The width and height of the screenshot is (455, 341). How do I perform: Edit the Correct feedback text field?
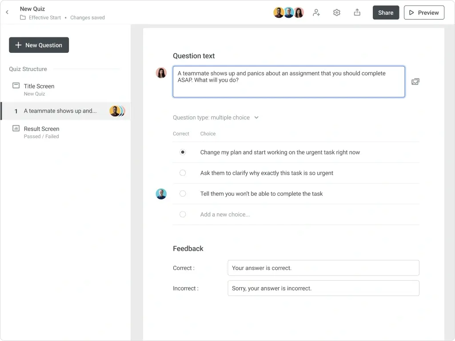tap(323, 268)
